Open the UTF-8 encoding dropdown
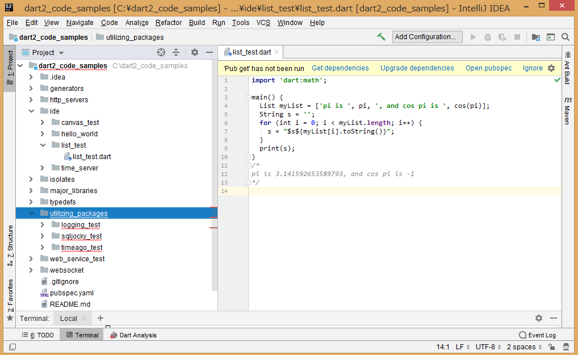This screenshot has width=578, height=355. pyautogui.click(x=488, y=347)
